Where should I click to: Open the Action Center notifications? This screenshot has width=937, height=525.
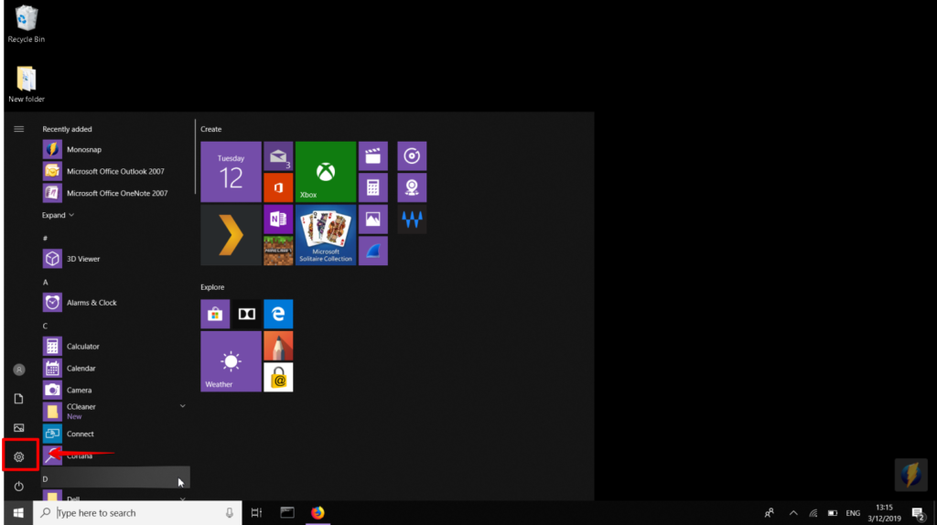point(918,513)
